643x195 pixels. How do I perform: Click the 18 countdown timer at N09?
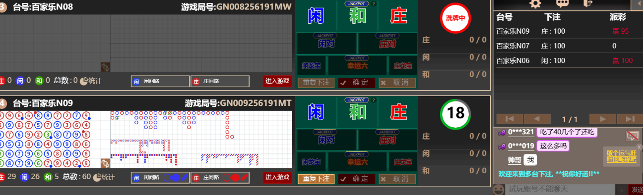(455, 114)
